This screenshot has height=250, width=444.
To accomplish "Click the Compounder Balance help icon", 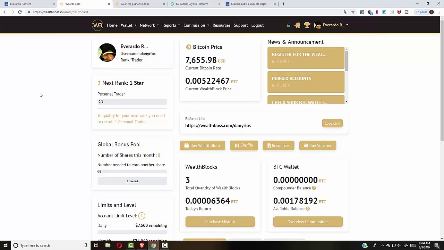I will 314,188.
